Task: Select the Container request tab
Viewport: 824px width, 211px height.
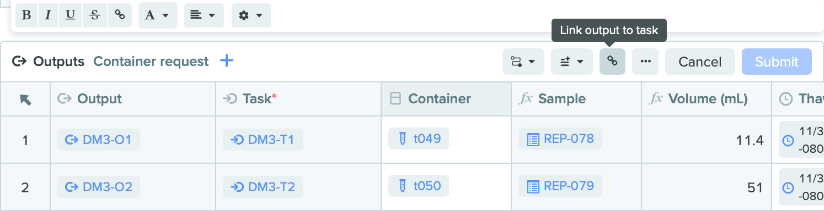Action: (151, 62)
